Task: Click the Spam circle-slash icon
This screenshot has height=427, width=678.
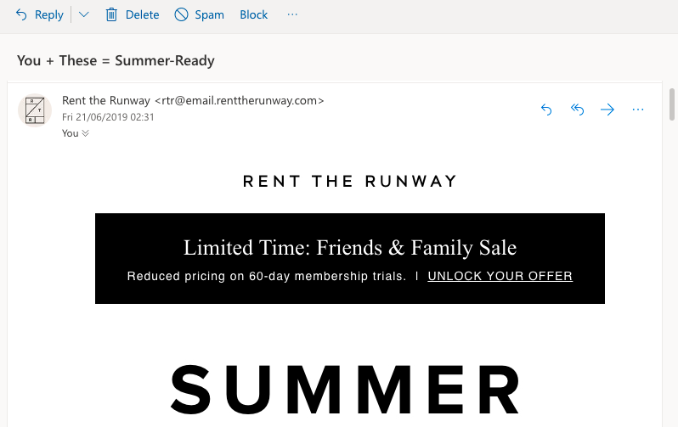Action: point(181,14)
